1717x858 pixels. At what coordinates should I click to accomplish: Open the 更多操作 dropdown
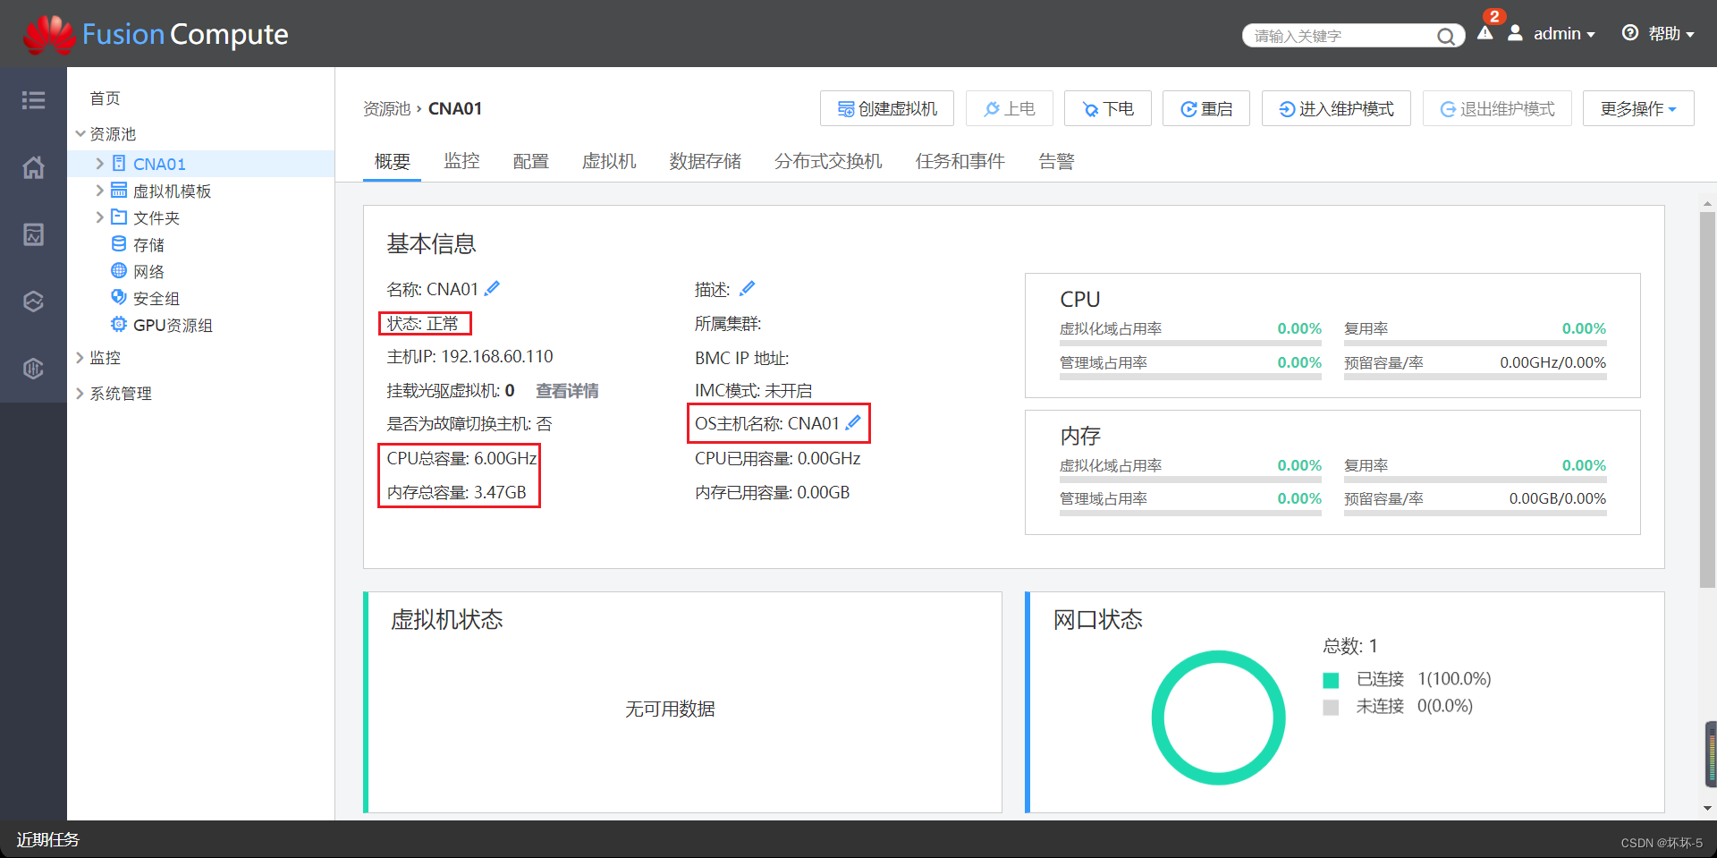click(1638, 108)
